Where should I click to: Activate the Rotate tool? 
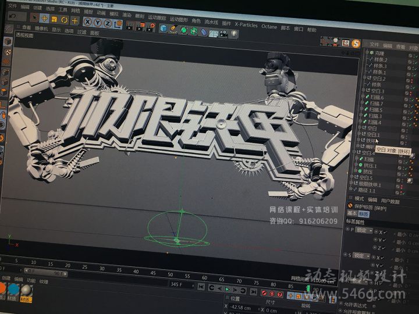65,20
